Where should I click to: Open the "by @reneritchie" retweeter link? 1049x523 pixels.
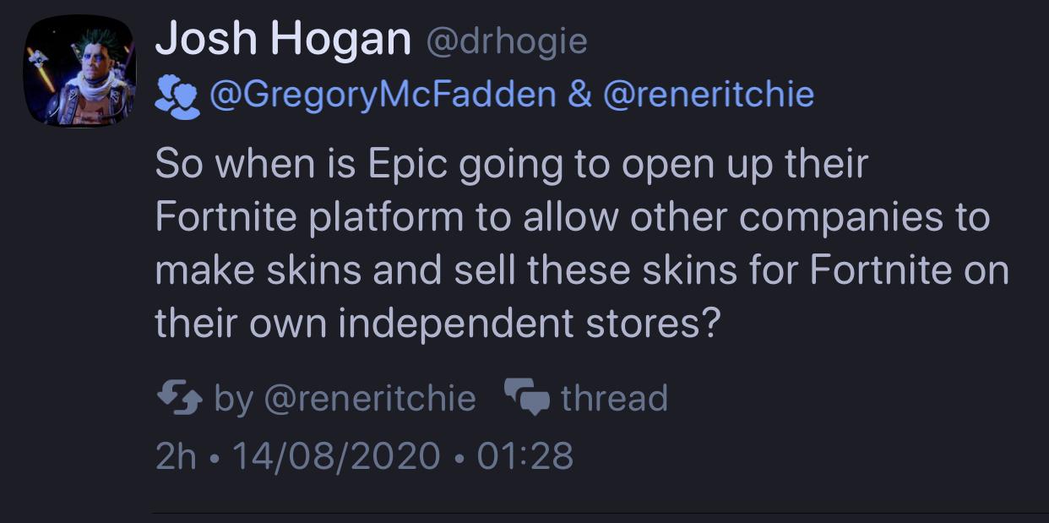(x=345, y=398)
